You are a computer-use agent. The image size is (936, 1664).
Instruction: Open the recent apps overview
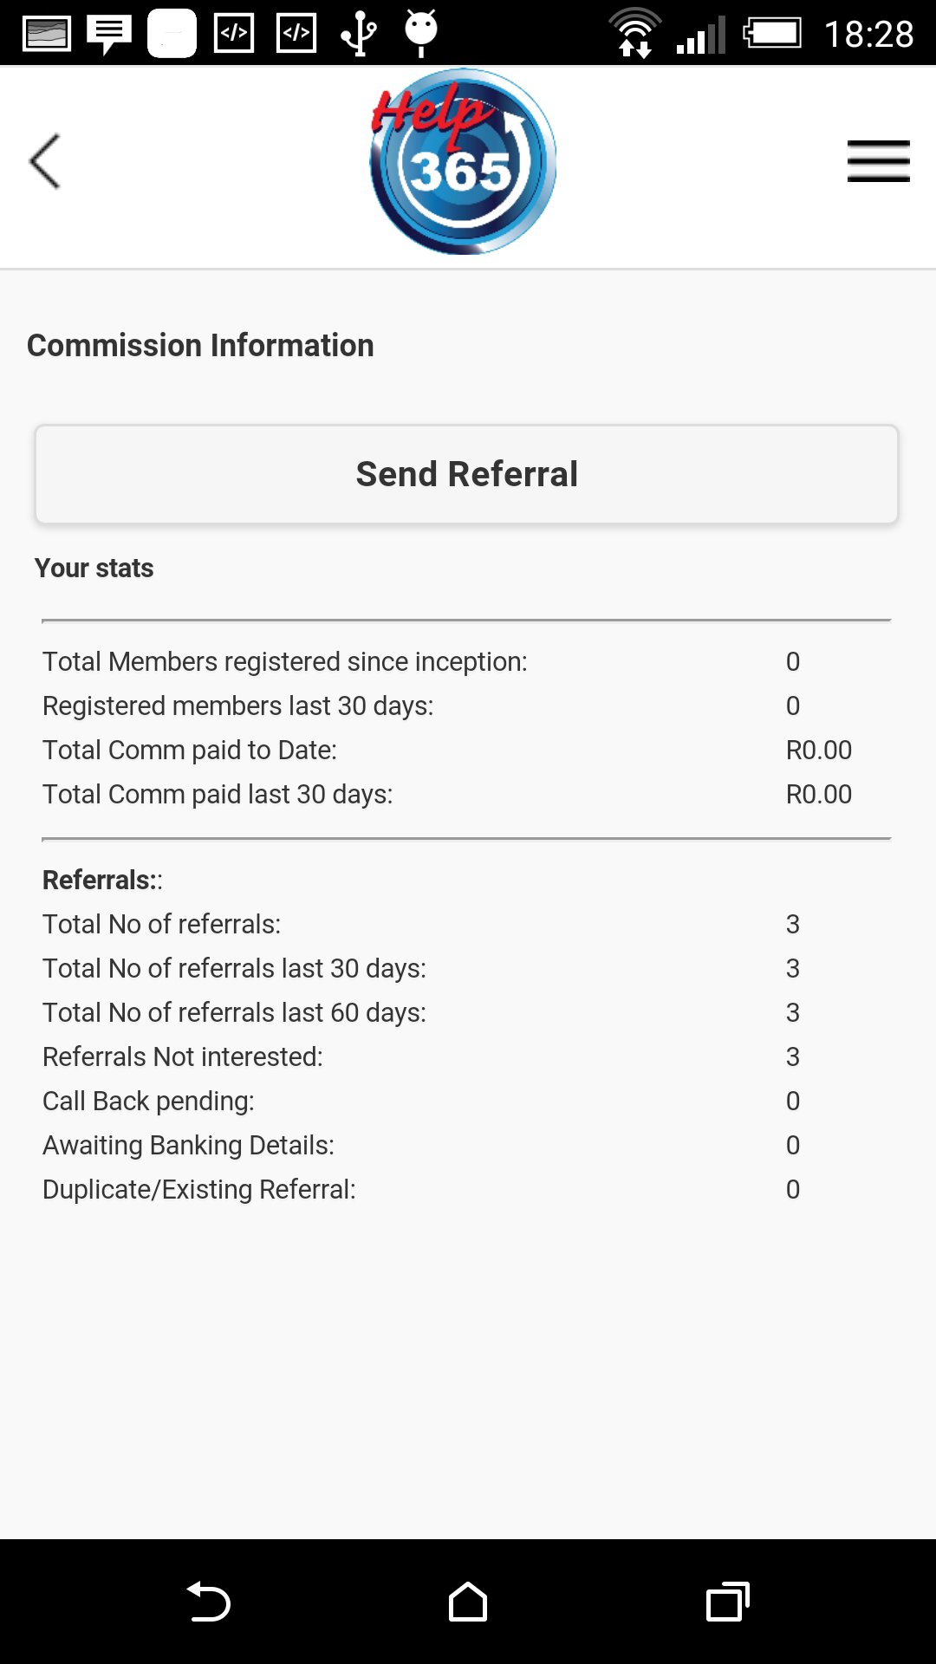pos(728,1602)
